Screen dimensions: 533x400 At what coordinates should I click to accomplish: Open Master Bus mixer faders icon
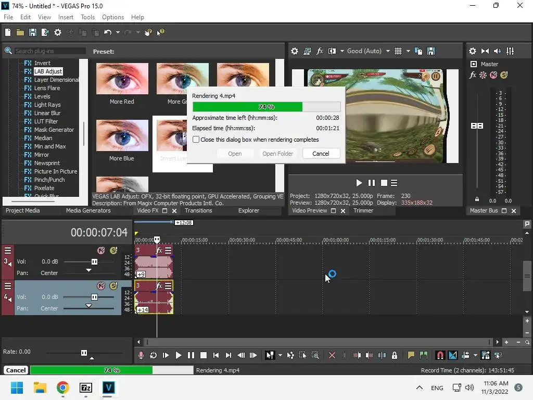(x=510, y=52)
